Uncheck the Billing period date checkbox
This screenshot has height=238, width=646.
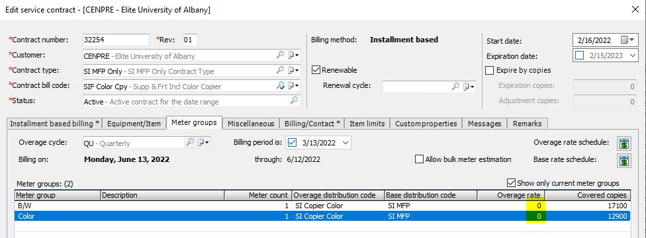click(292, 143)
